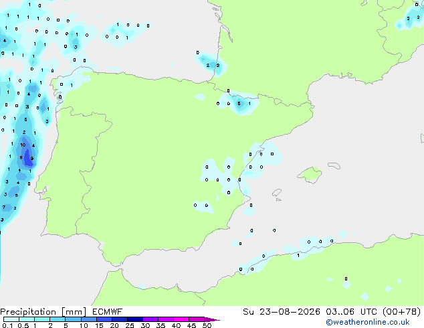Image resolution: width=424 pixels, height=328 pixels.
Task: Choose the 25–30 mm dark navy swatch
Action: pos(135,319)
